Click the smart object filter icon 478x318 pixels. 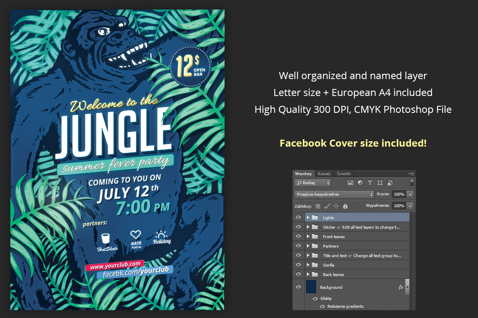coord(390,182)
